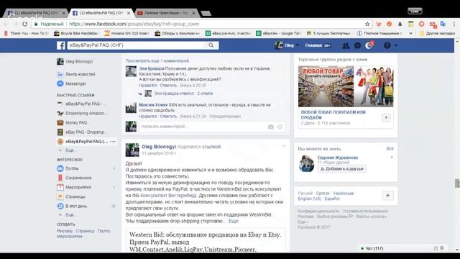Viewport: 460px width, 259px height.
Task: Click Messenger icon in left sidebar
Action: pyautogui.click(x=60, y=83)
